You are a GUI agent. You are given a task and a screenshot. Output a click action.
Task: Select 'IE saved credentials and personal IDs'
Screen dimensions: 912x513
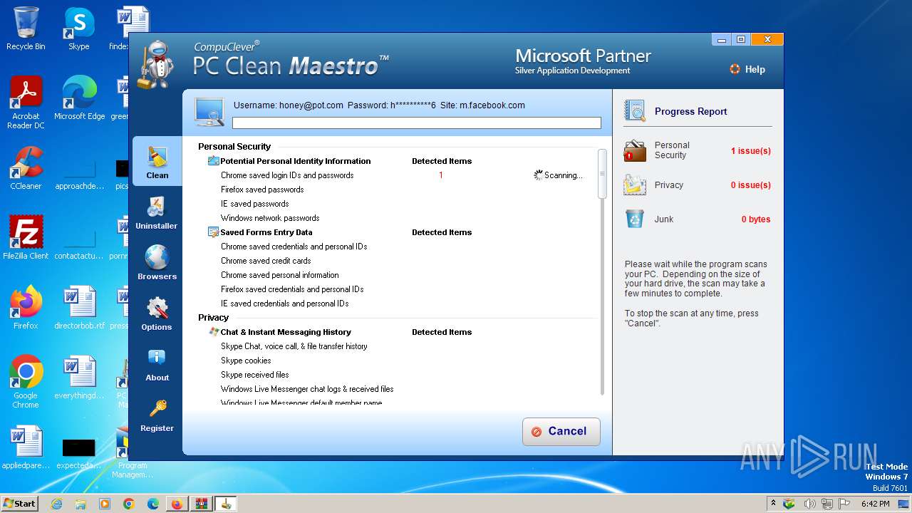tap(285, 304)
